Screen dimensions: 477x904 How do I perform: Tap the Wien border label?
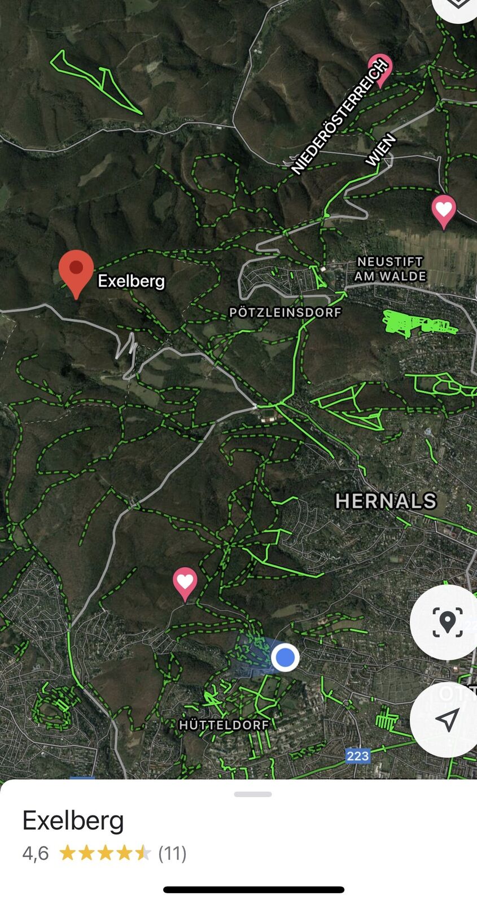[x=381, y=150]
